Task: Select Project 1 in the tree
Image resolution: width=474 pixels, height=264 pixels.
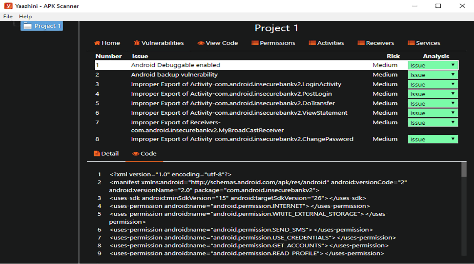Action: pos(42,26)
